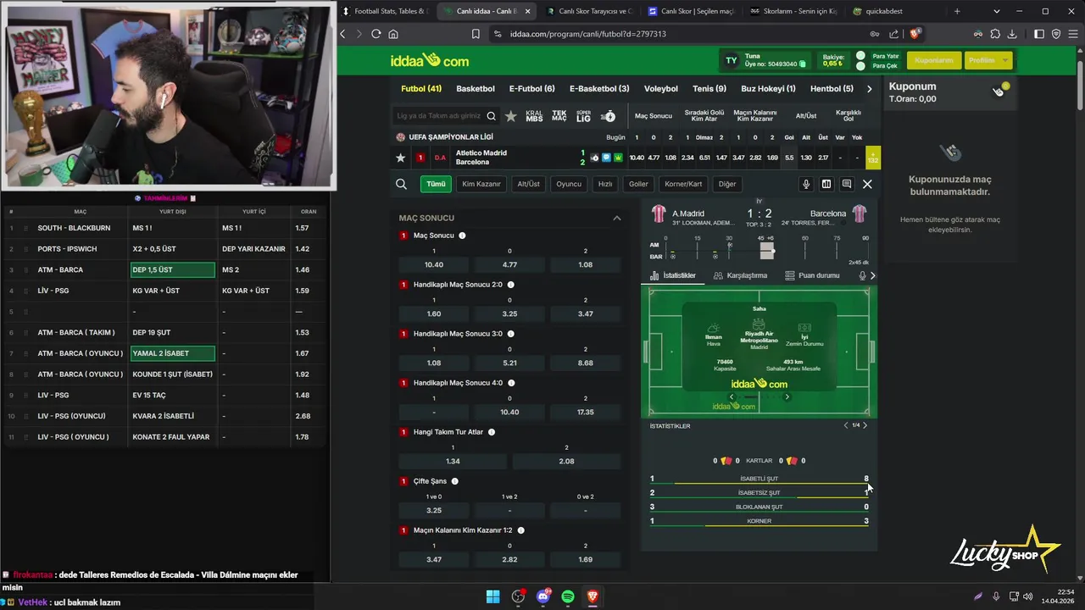Collapse the MAÇ SONUCU section chevron
Screen dimensions: 1085x610
tap(617, 218)
